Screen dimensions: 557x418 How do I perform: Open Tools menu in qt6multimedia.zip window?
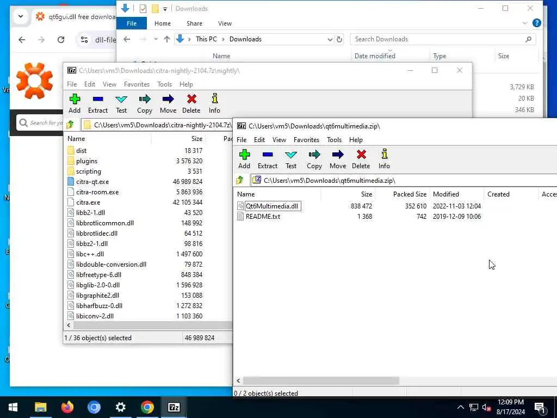(x=335, y=140)
